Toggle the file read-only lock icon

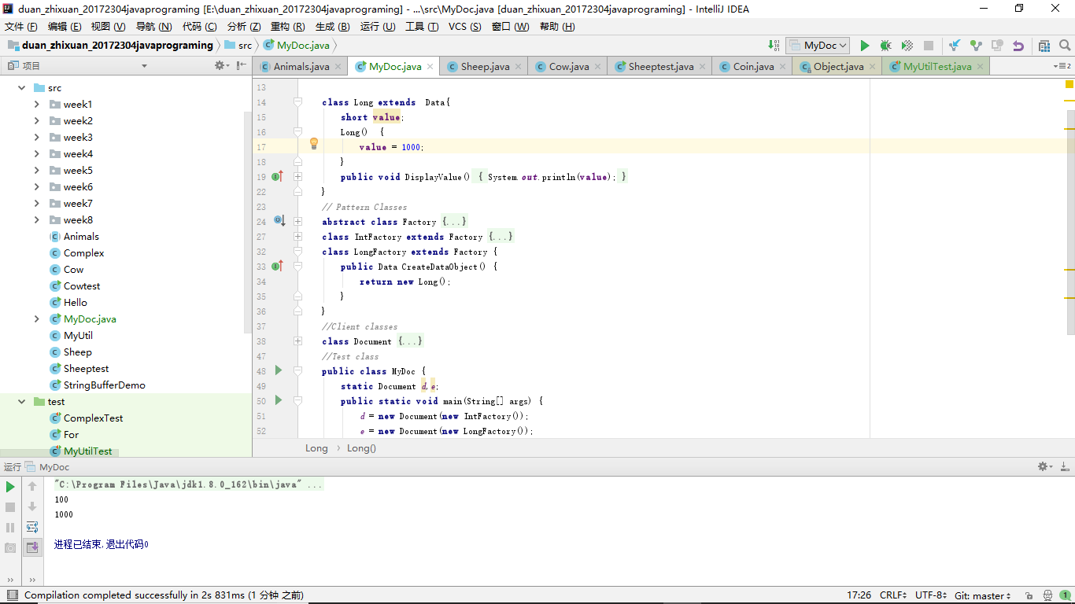coord(1029,595)
